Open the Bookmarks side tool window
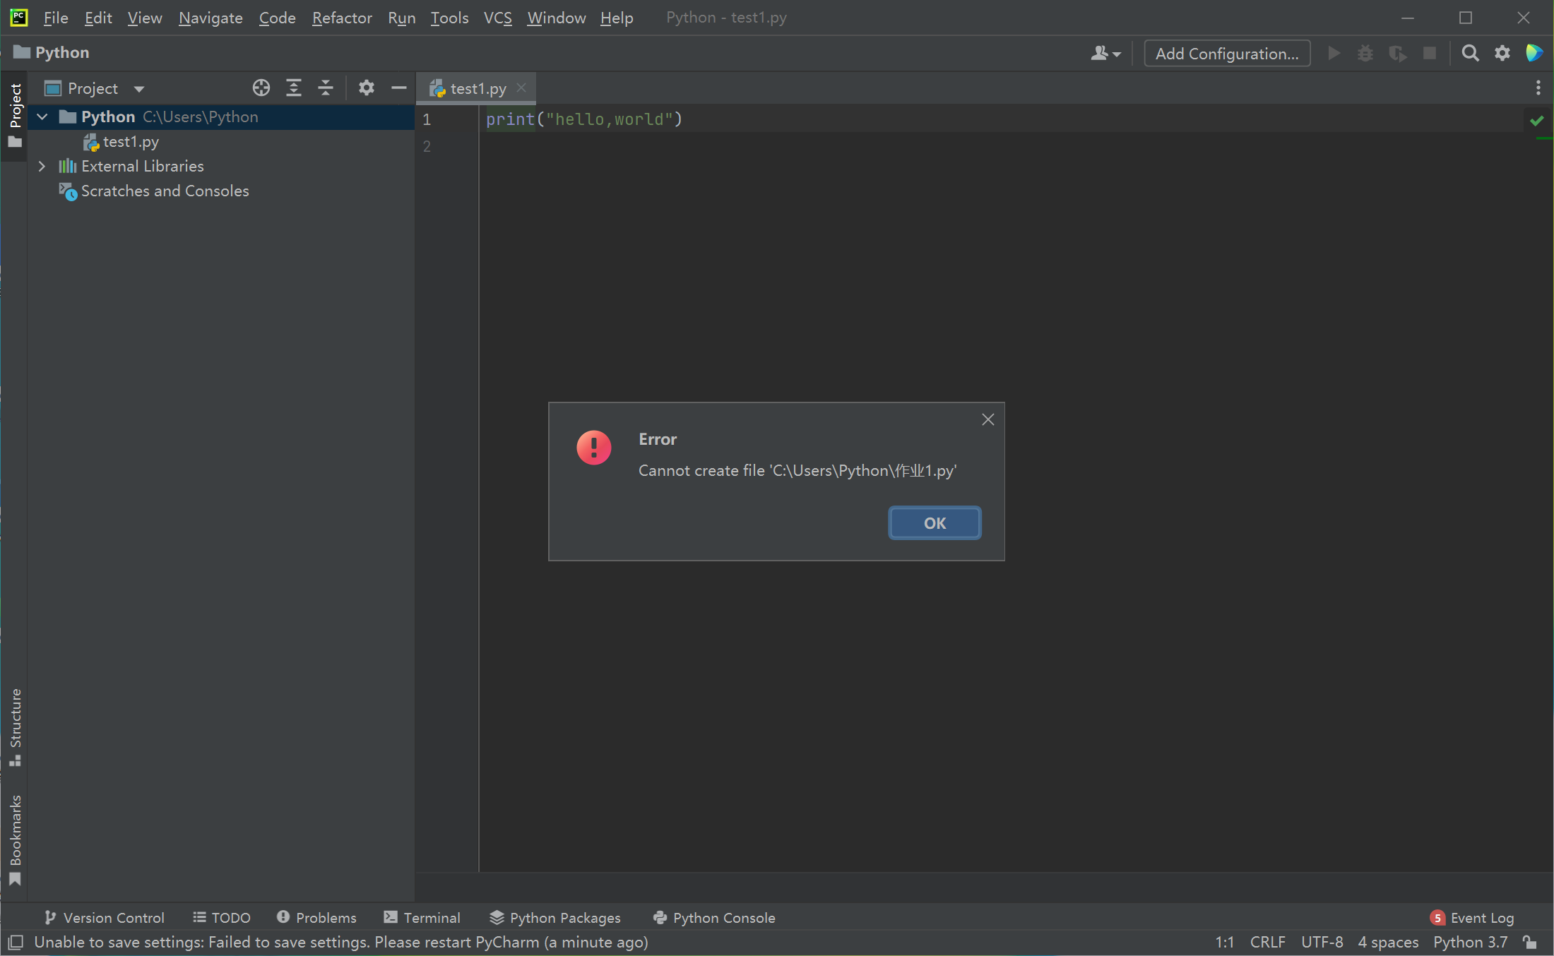Image resolution: width=1554 pixels, height=956 pixels. coord(15,840)
